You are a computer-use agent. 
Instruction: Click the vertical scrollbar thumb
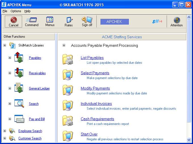pyautogui.click(x=189, y=71)
